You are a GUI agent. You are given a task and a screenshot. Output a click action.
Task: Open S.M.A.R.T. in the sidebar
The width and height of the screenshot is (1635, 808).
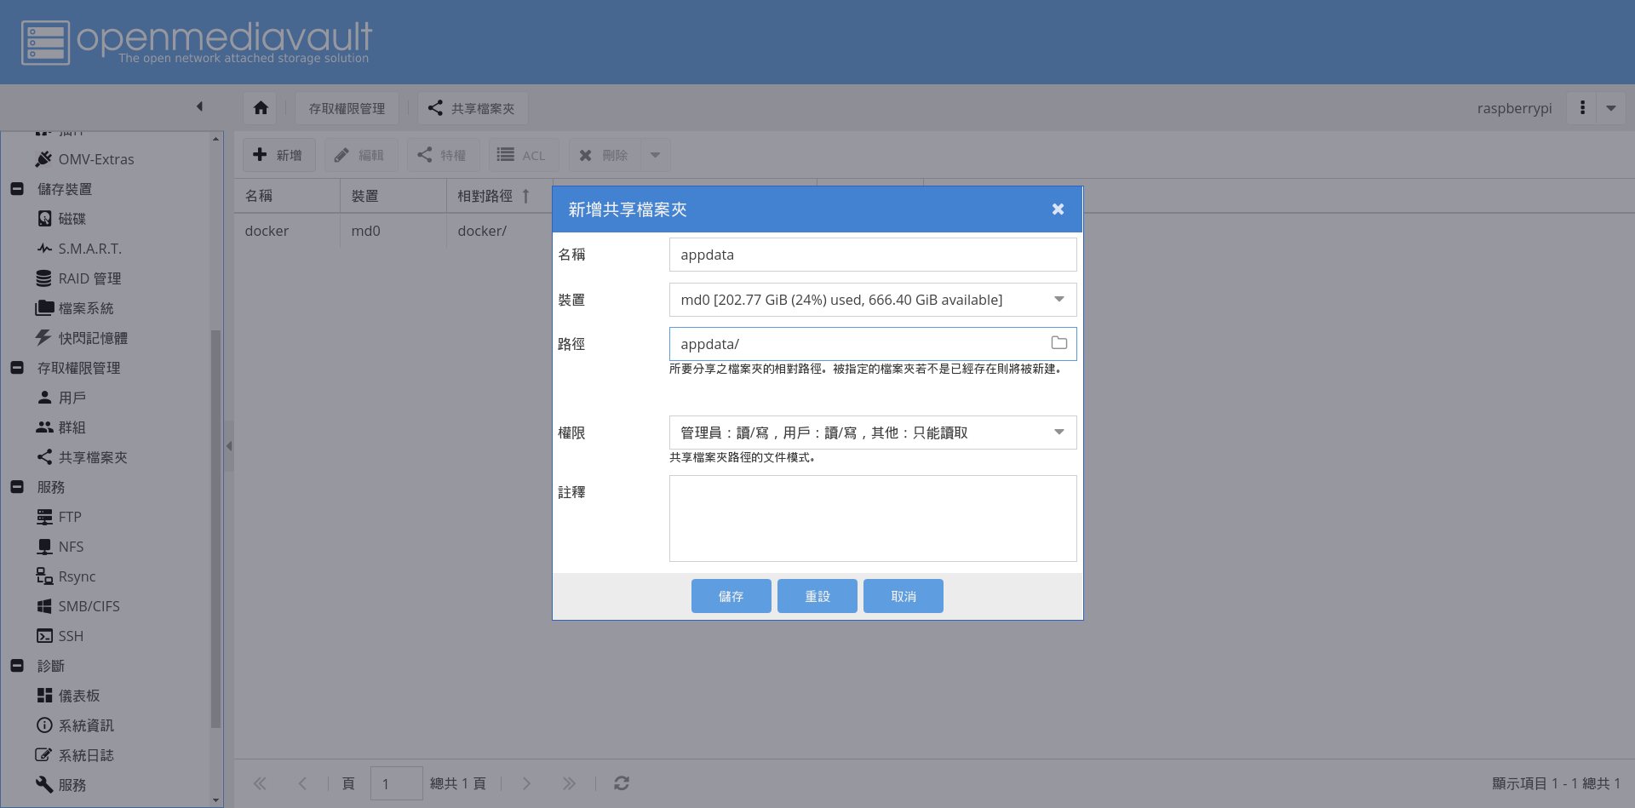pos(89,249)
